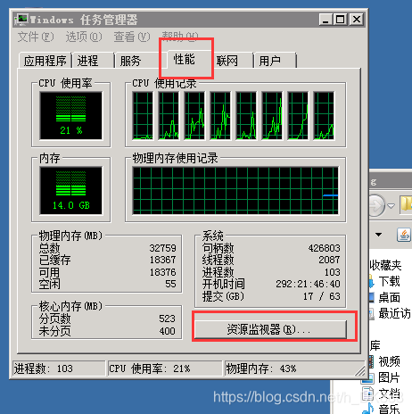Click the 文档 document icon in Explorer sidebar
Image resolution: width=412 pixels, height=414 pixels.
pyautogui.click(x=367, y=393)
